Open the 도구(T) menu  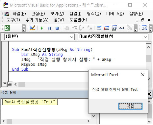(13, 20)
